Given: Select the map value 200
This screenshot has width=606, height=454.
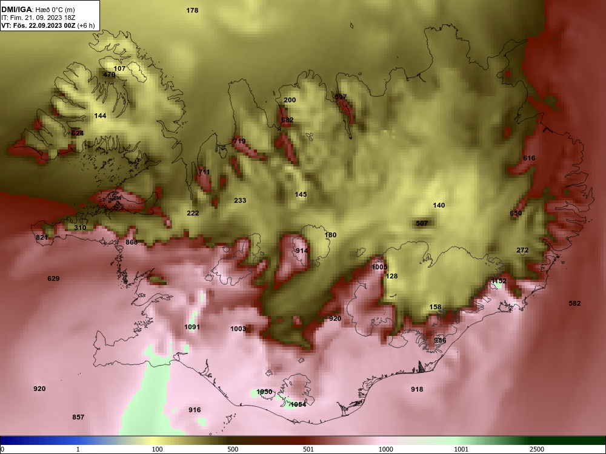Looking at the screenshot, I should 290,100.
